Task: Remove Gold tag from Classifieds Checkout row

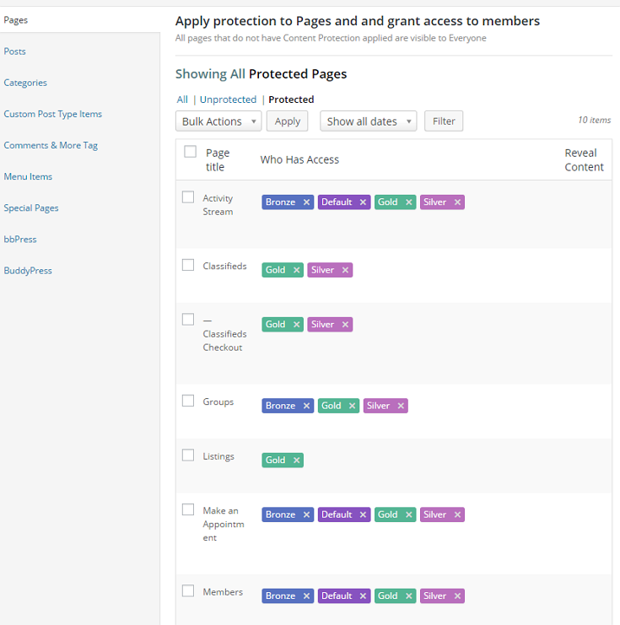Action: coord(296,325)
